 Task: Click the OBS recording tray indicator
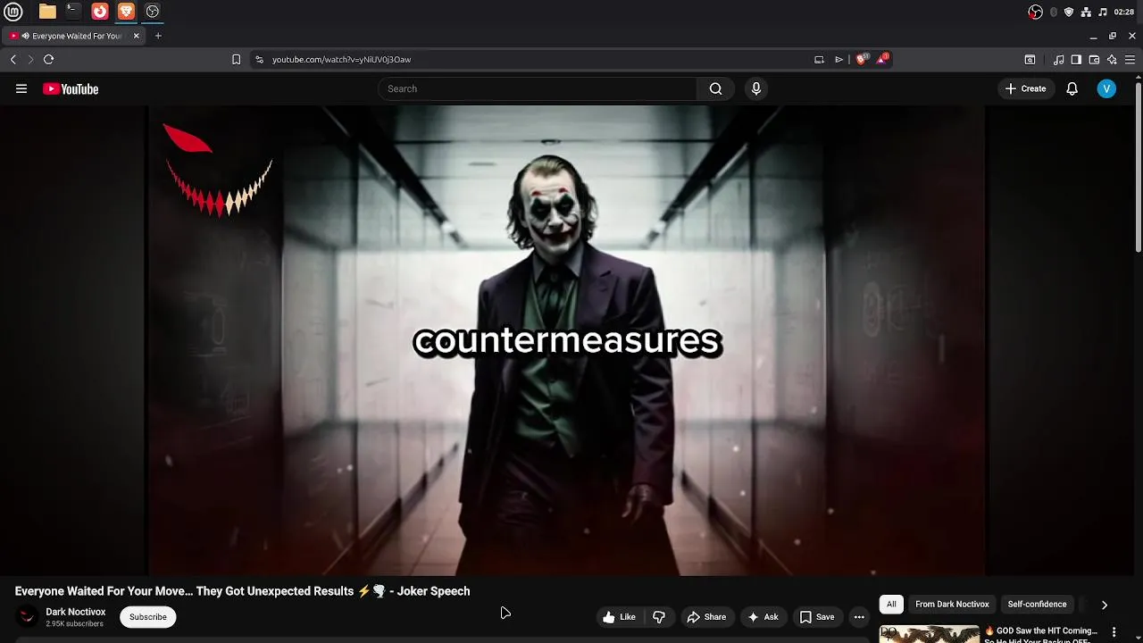1035,12
